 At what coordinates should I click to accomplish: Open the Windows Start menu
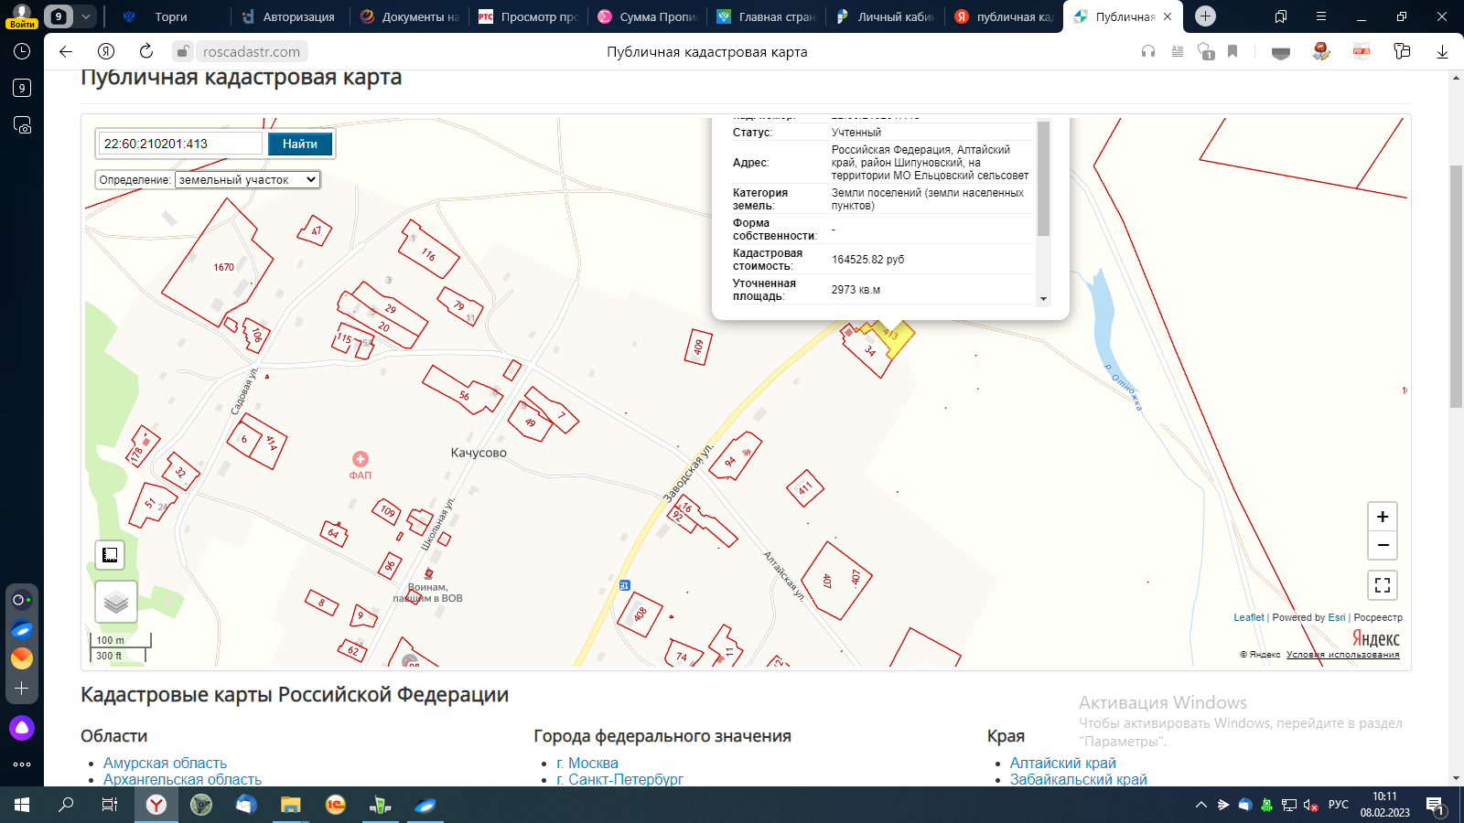[x=22, y=805]
